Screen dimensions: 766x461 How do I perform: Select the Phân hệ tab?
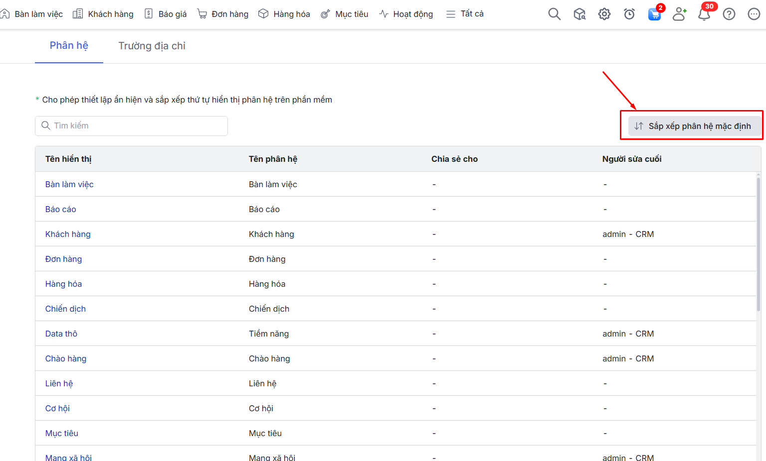(x=69, y=46)
